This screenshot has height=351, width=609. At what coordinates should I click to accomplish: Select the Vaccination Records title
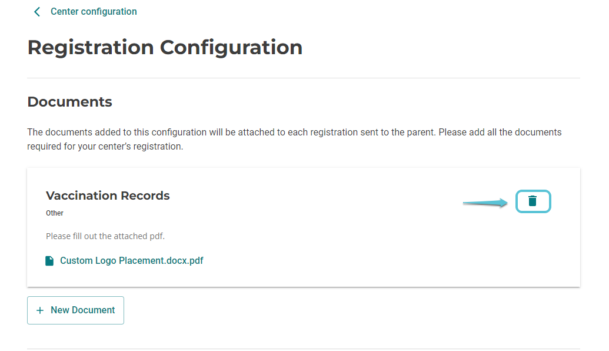coord(108,196)
